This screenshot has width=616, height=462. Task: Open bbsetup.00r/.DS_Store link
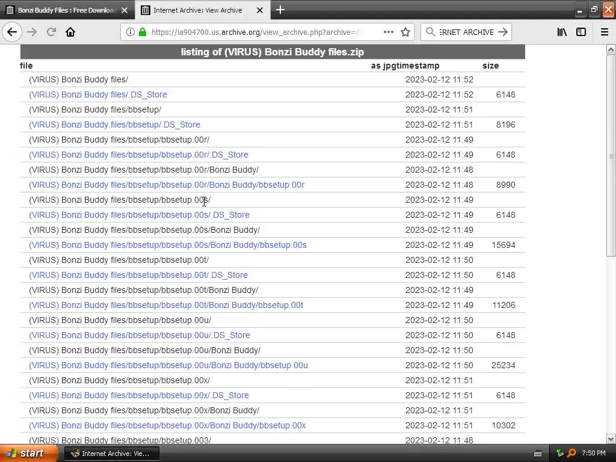138,155
